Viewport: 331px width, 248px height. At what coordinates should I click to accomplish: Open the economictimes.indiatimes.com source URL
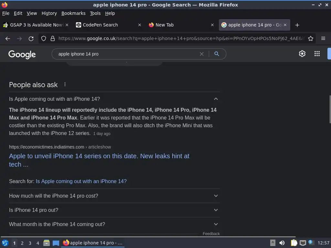60,147
